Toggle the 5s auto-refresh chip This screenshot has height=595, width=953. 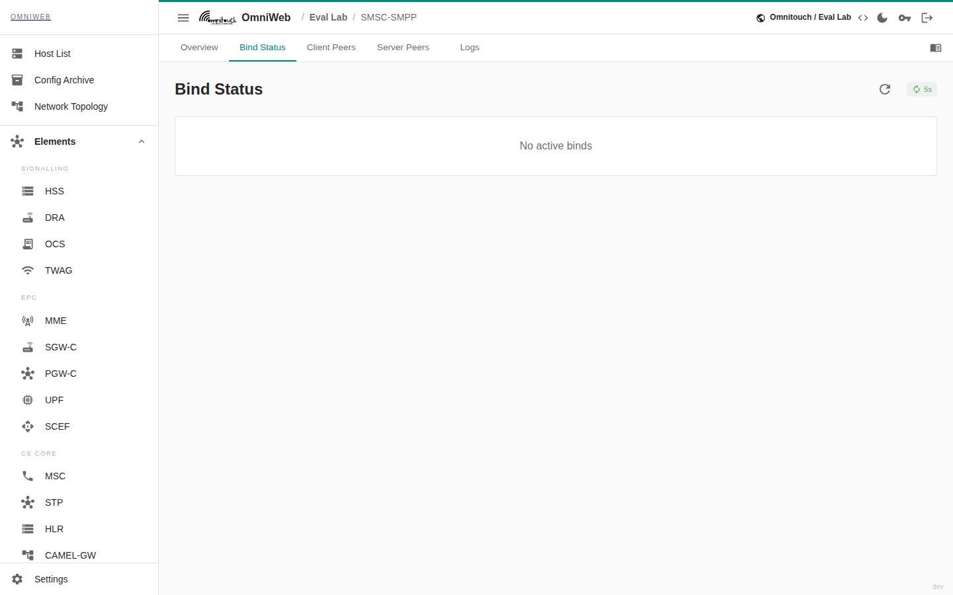(x=922, y=89)
